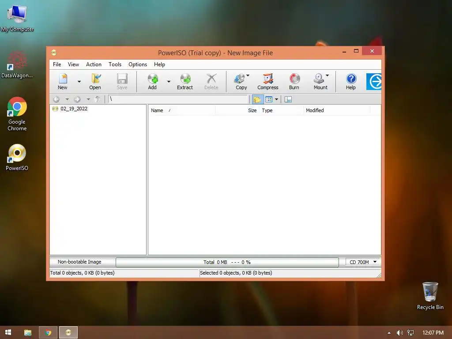Screen dimensions: 452x339
Task: Open the DataWagon desktop shortcut
Action: coord(17,65)
